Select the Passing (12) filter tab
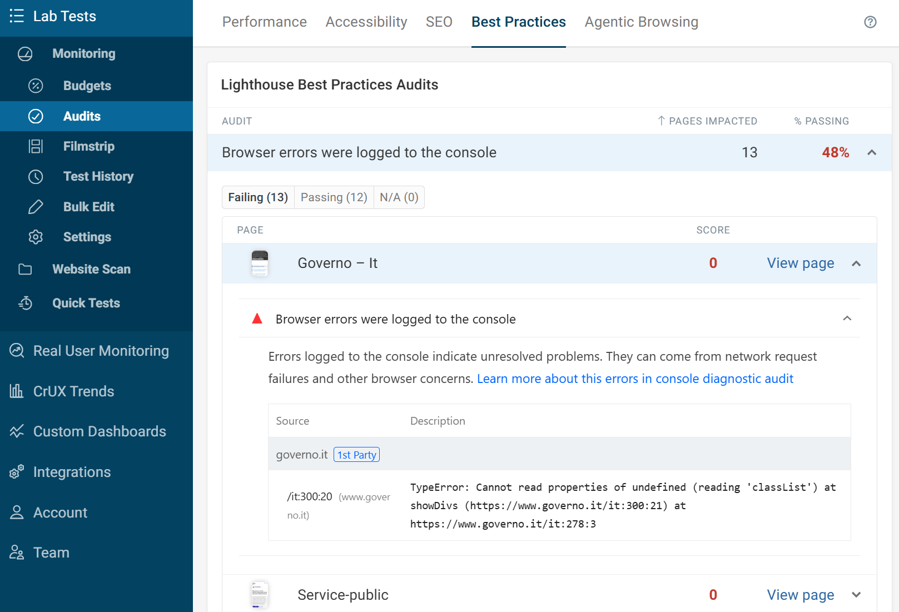This screenshot has width=899, height=612. [x=334, y=197]
